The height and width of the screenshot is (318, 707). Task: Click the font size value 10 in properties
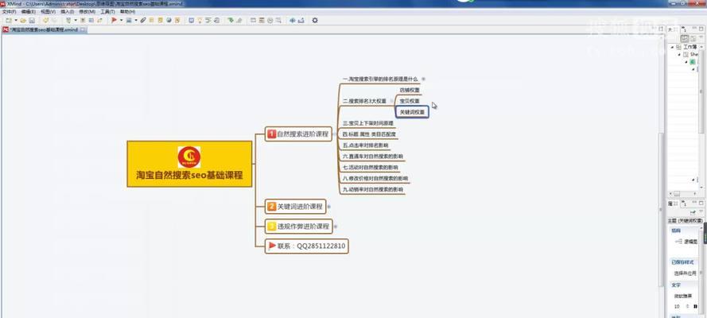[x=677, y=306]
